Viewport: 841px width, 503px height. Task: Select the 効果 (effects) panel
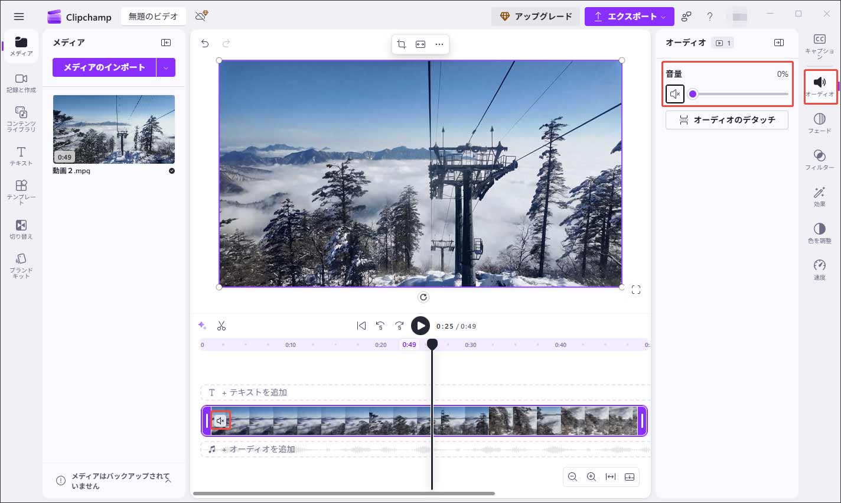click(820, 196)
